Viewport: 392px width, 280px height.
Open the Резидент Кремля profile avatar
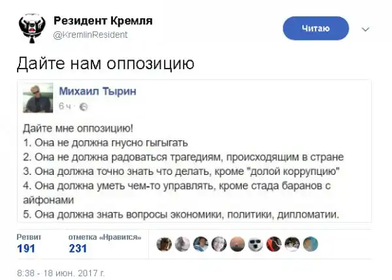pos(31,27)
